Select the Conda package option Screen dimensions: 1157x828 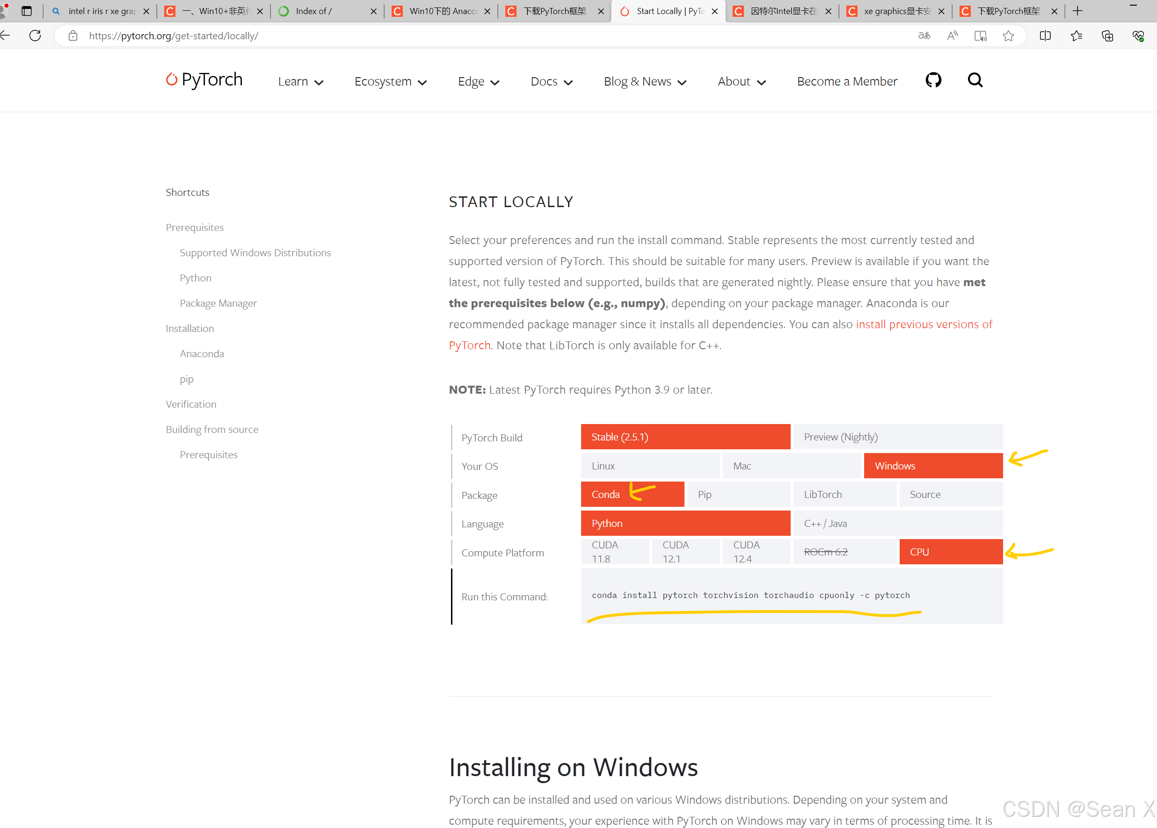[x=633, y=495]
